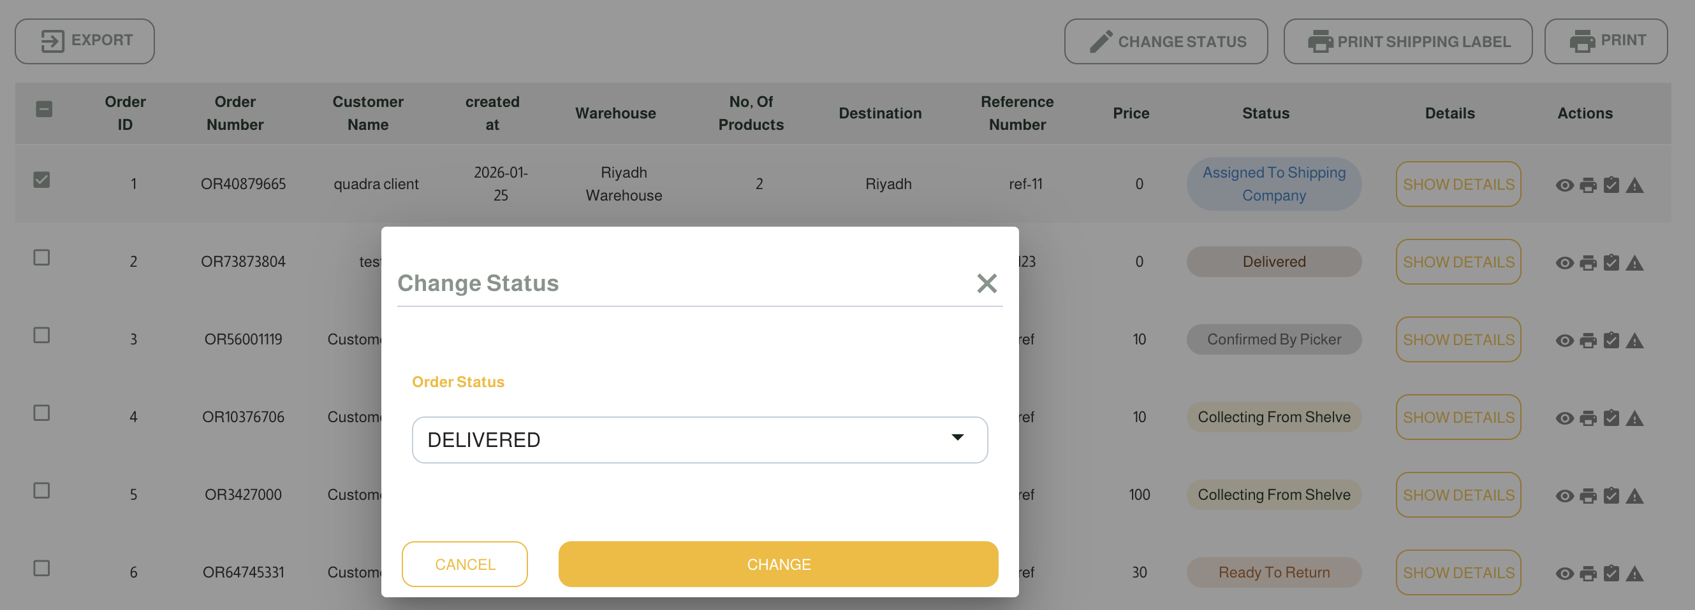Click order number OR64745331 cell

243,572
